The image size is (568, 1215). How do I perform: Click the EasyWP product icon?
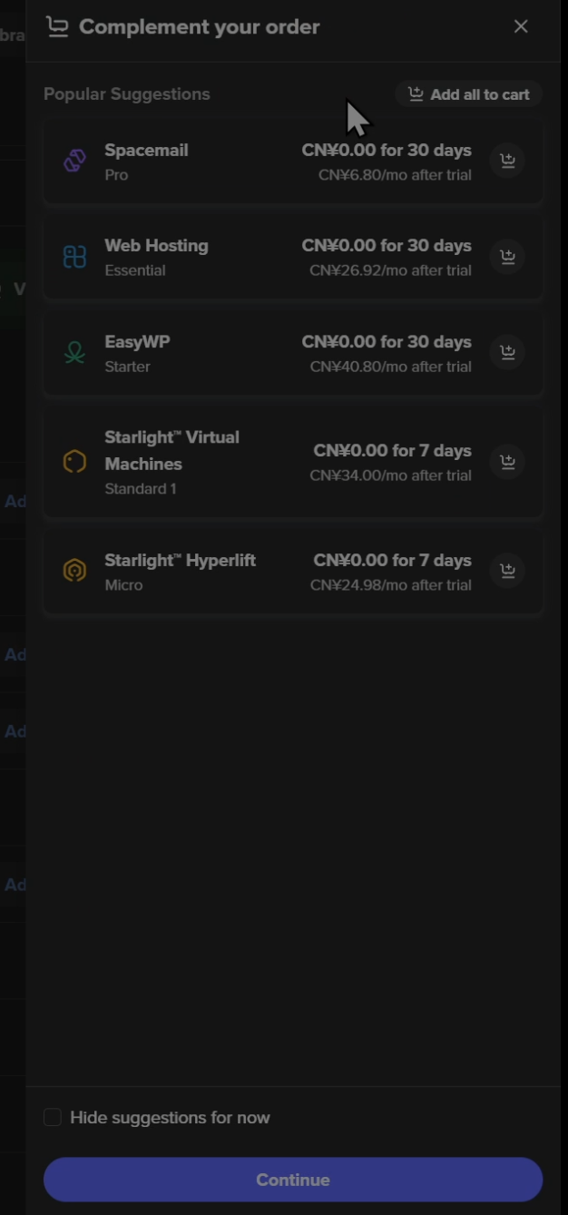[x=74, y=353]
